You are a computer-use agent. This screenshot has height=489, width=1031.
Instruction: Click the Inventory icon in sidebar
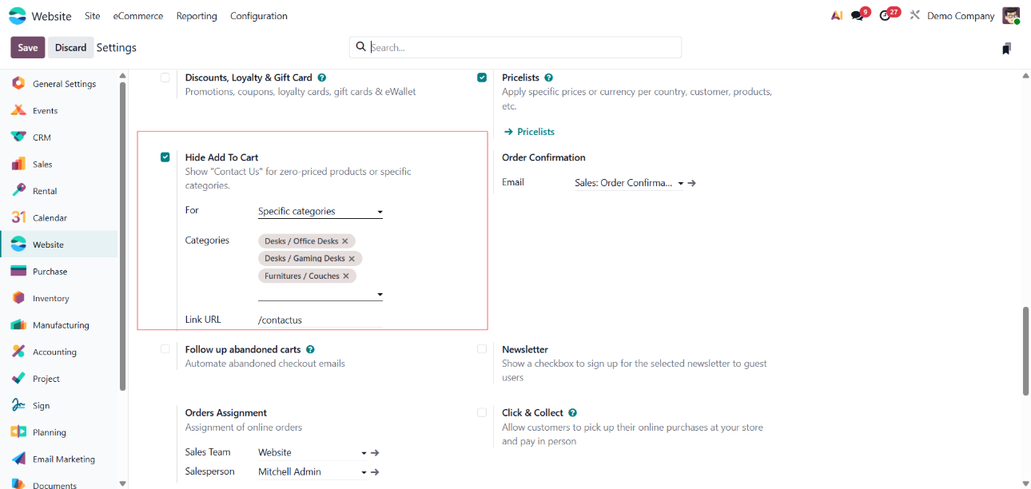pos(18,298)
